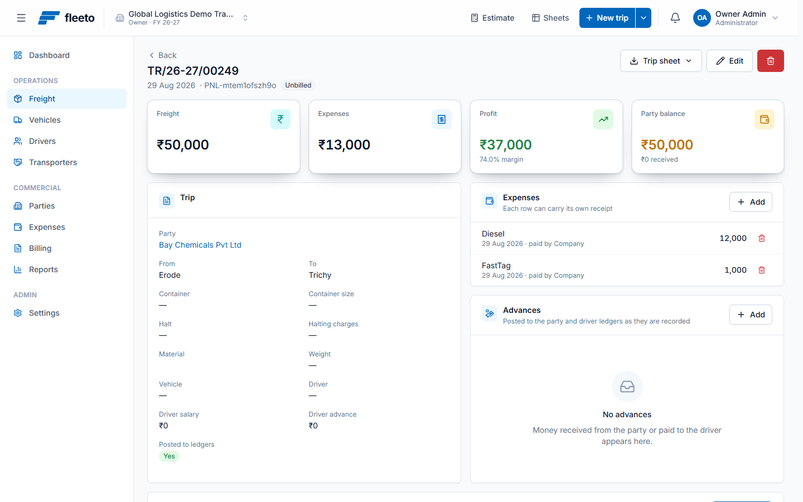Expand the company switcher dropdown
This screenshot has height=502, width=803.
[245, 18]
